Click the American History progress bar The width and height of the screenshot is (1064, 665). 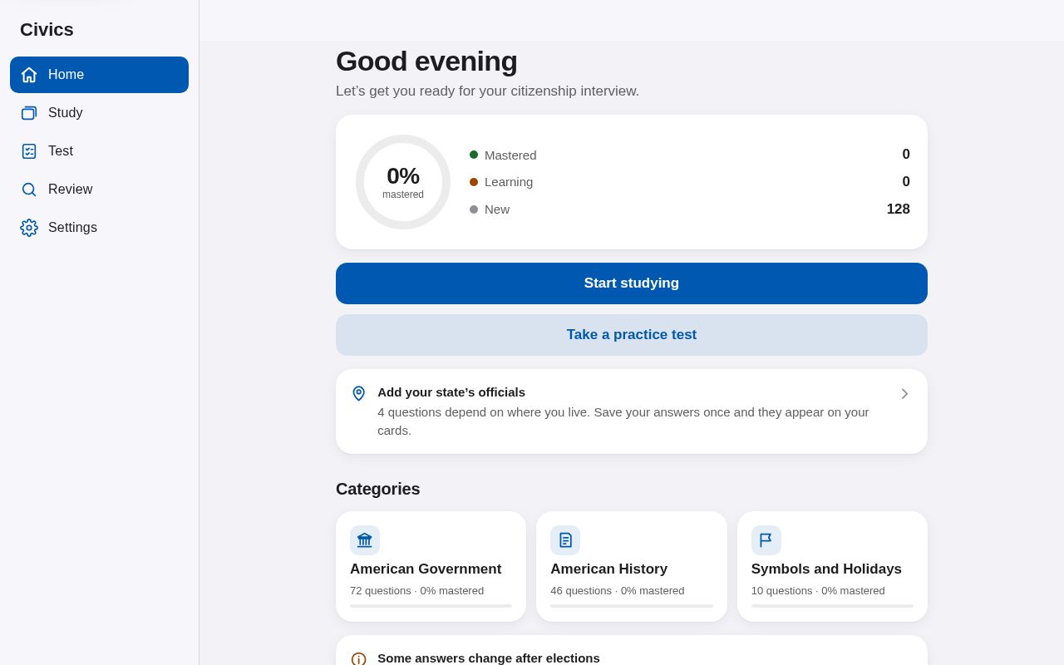[x=632, y=606]
